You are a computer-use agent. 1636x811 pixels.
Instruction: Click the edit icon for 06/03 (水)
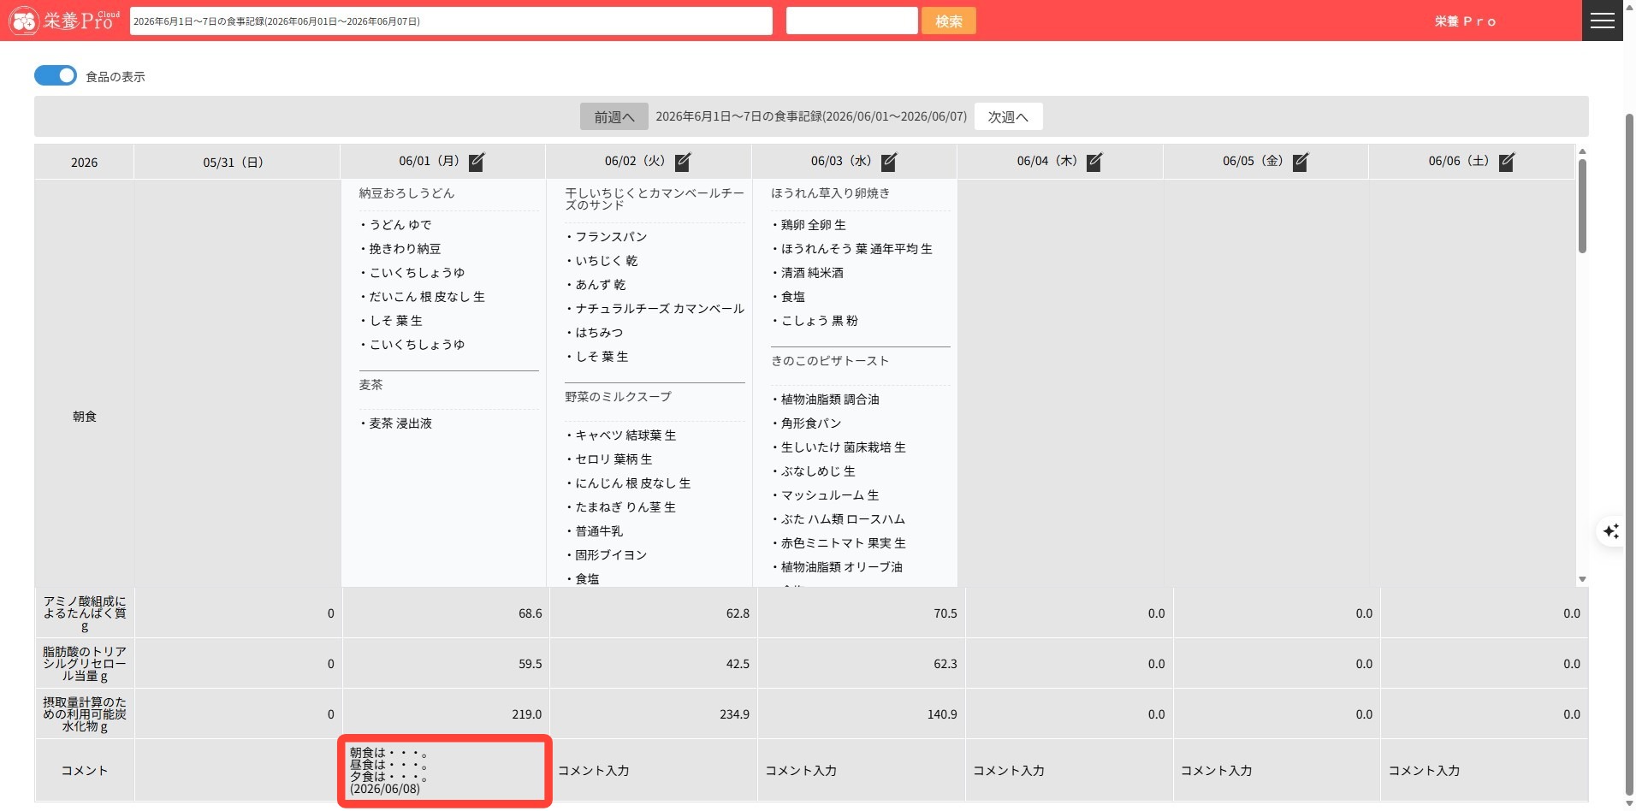tap(889, 162)
